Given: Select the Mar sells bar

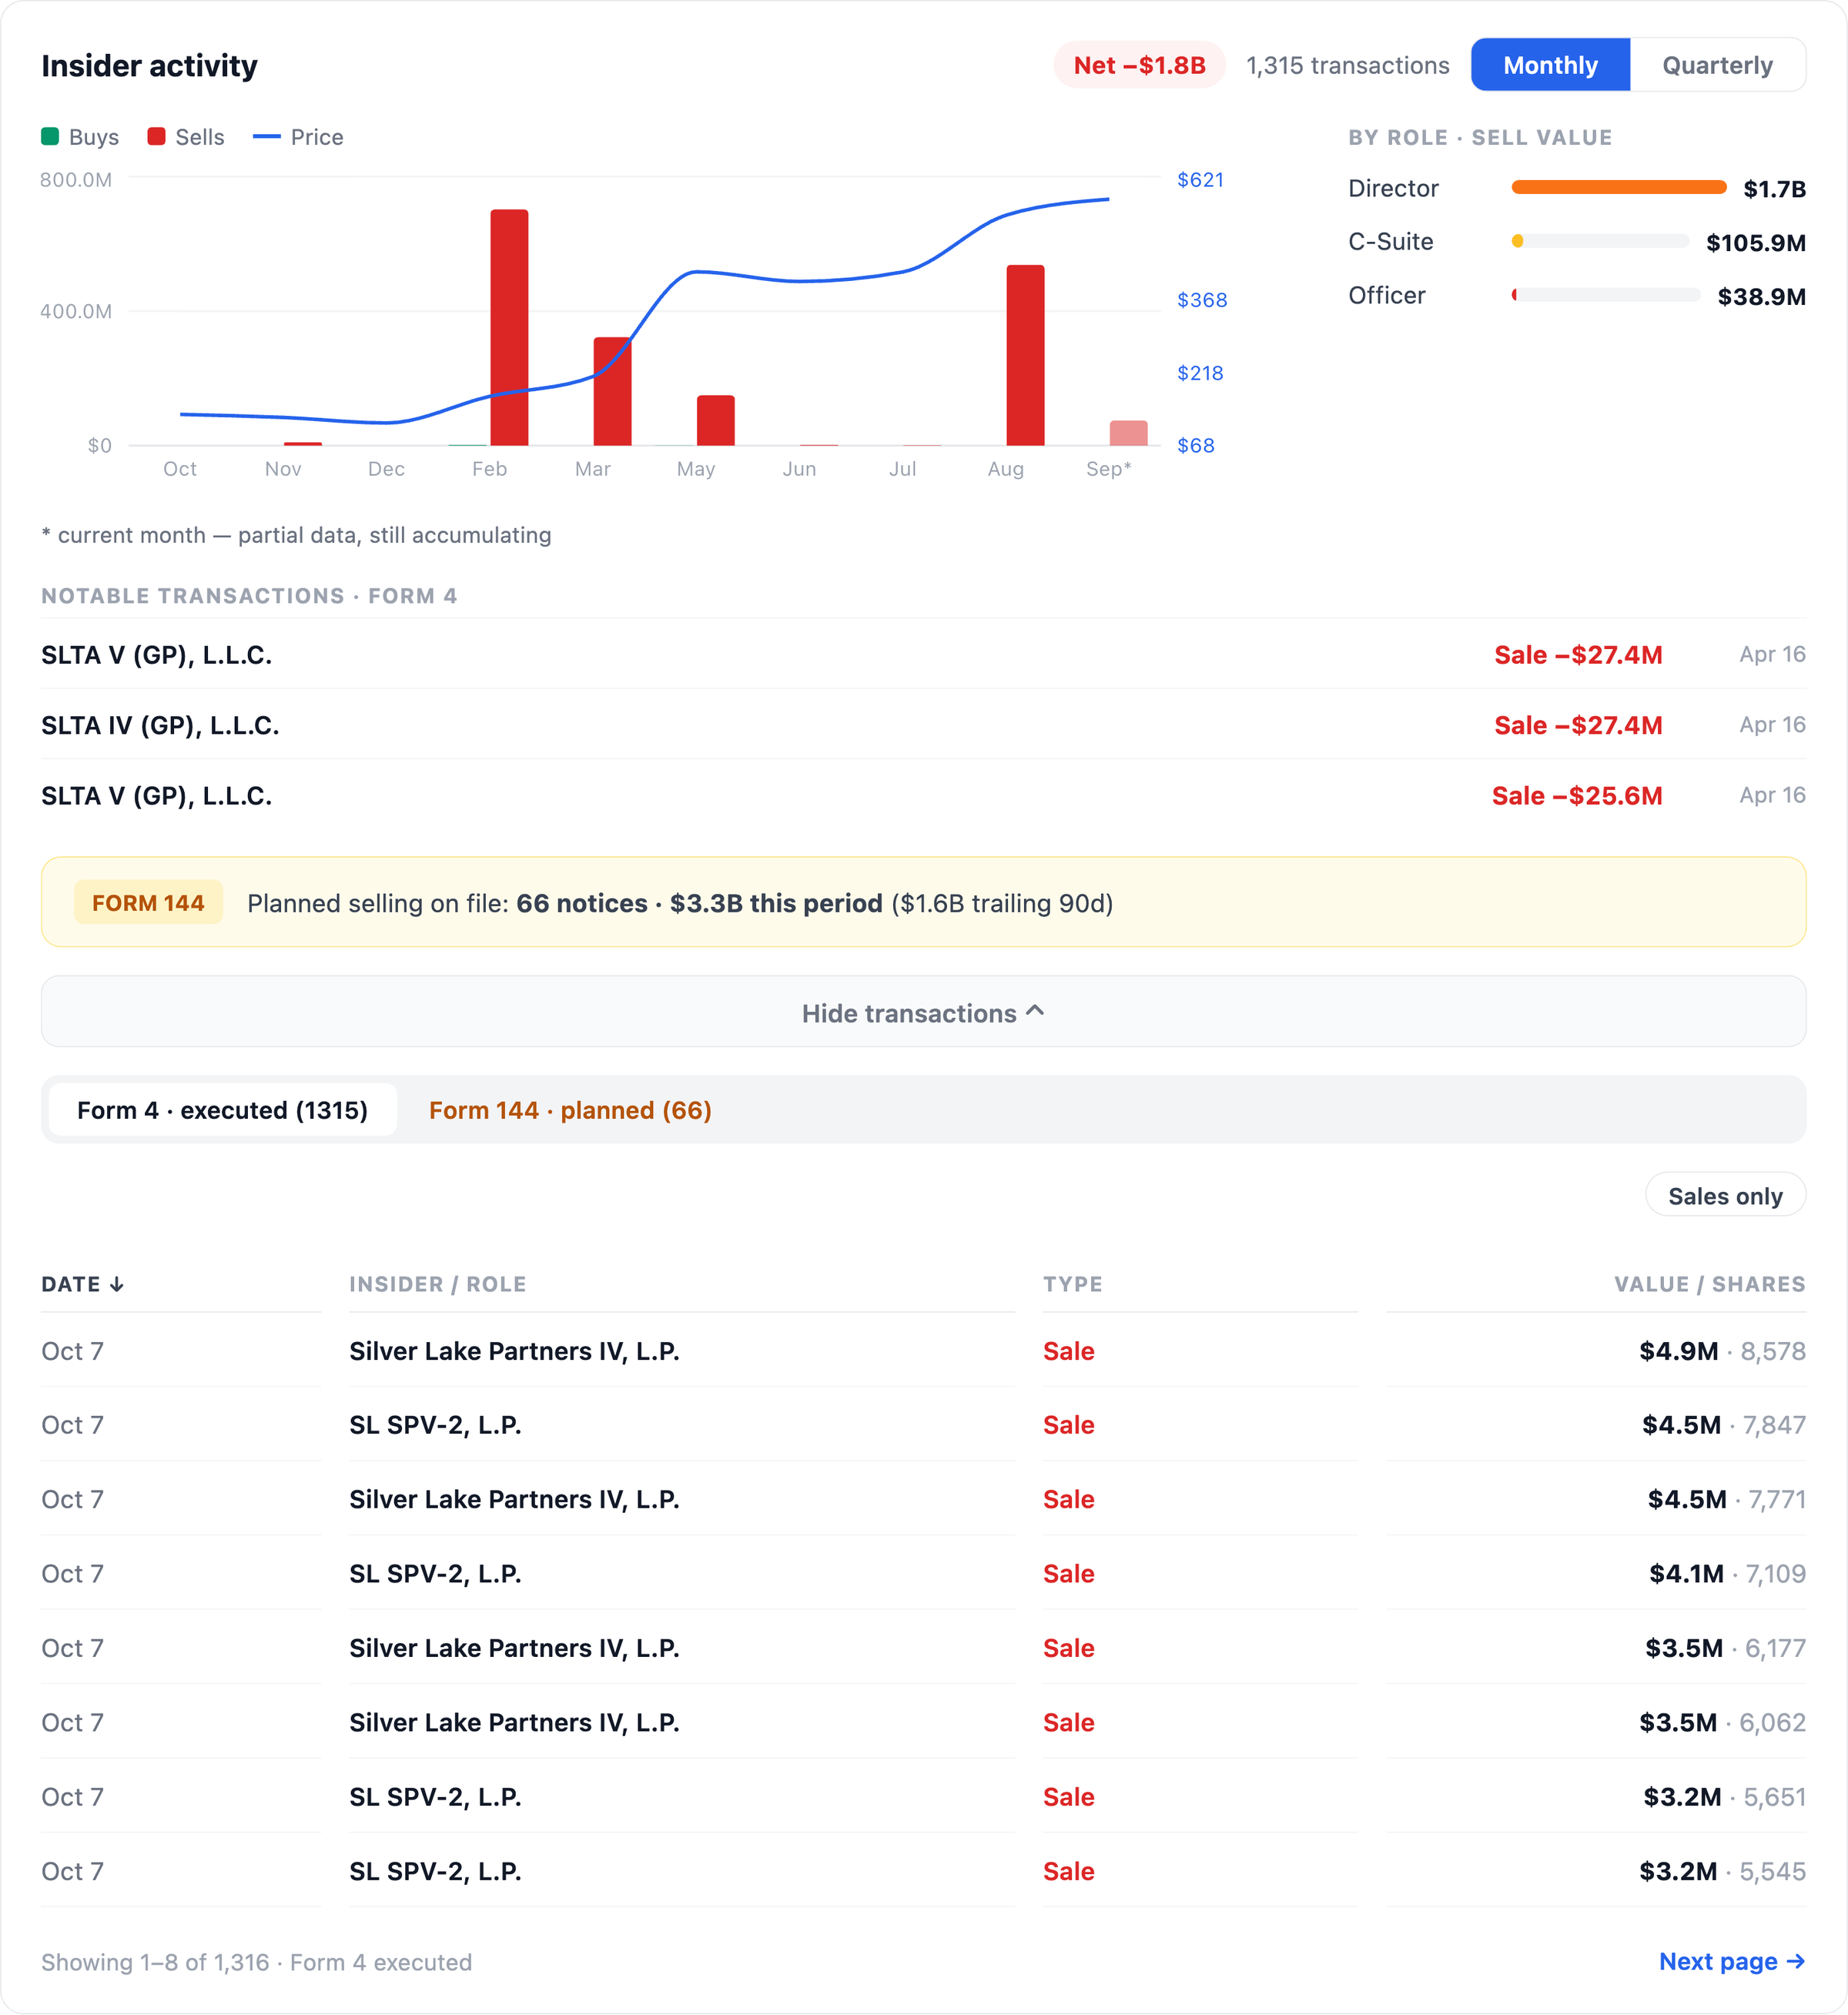Looking at the screenshot, I should pyautogui.click(x=612, y=391).
